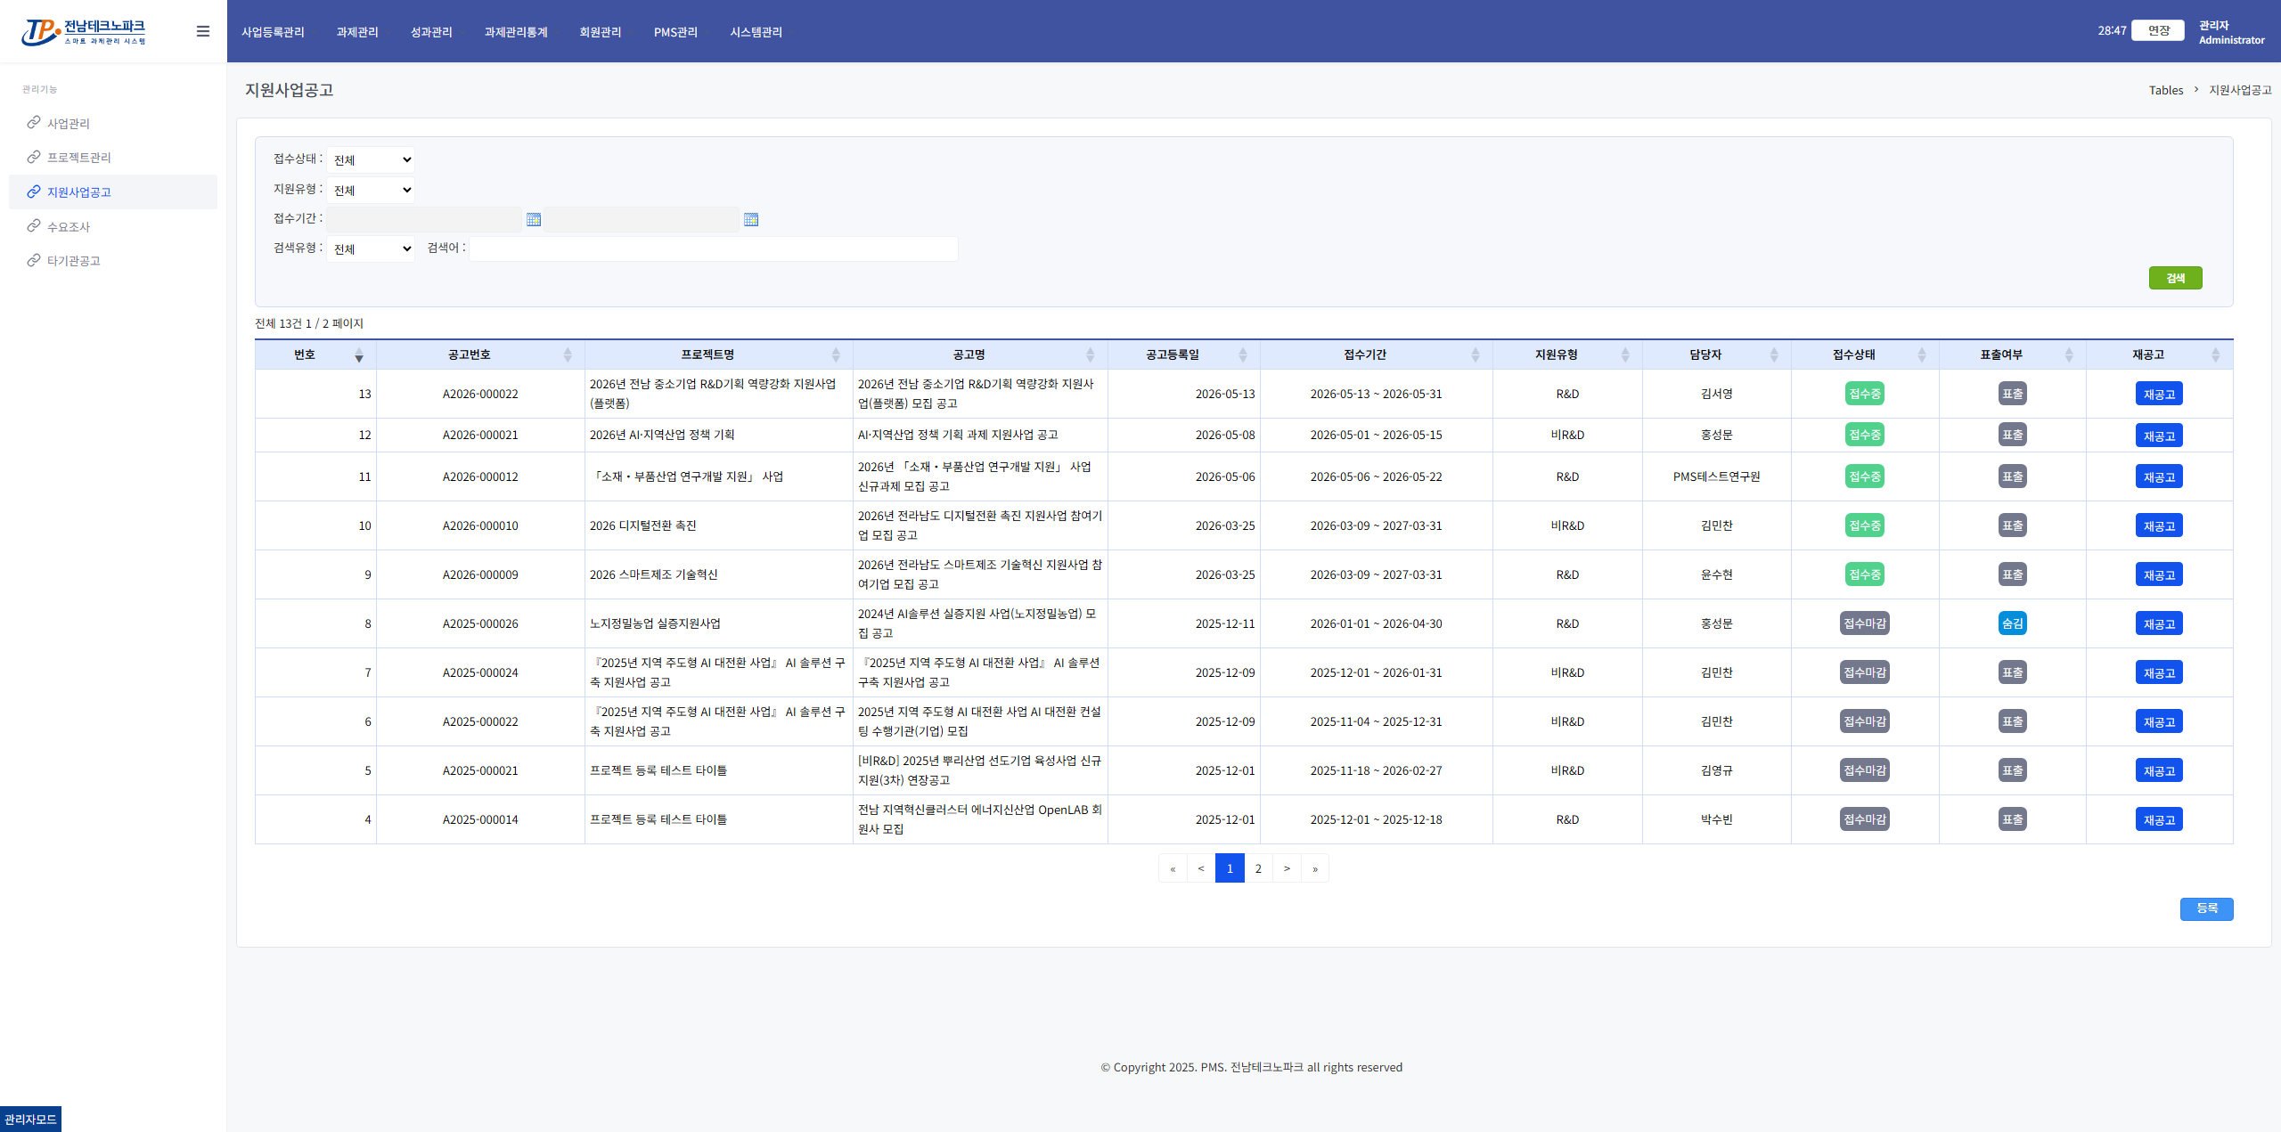Click the 전남테크노파크 logo
The image size is (2281, 1132).
coord(84,32)
